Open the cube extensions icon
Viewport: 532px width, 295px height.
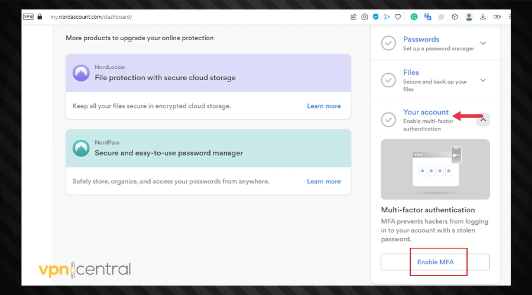coord(455,17)
